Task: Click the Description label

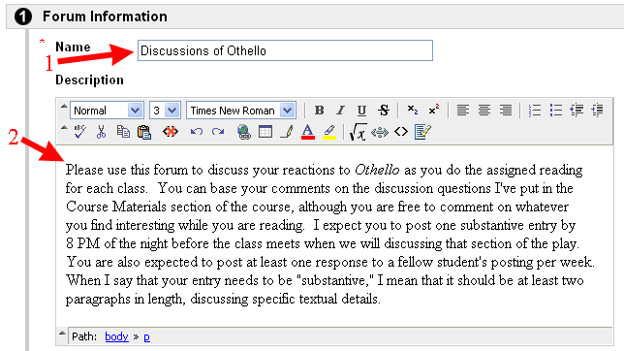Action: pos(89,80)
